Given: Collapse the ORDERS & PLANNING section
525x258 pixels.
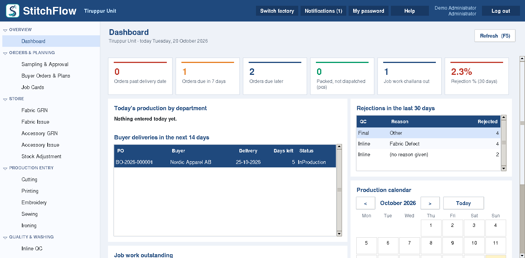Looking at the screenshot, I should 5,53.
